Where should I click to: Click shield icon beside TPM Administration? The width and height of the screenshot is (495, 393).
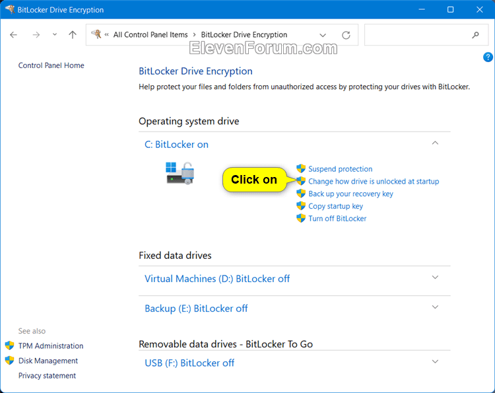click(x=9, y=345)
